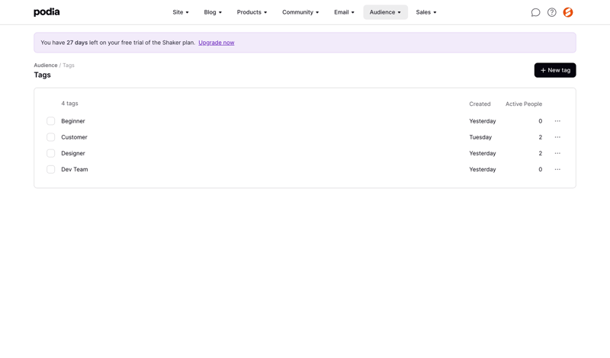This screenshot has width=610, height=358.
Task: Open the Beginner tag name
Action: (72, 121)
